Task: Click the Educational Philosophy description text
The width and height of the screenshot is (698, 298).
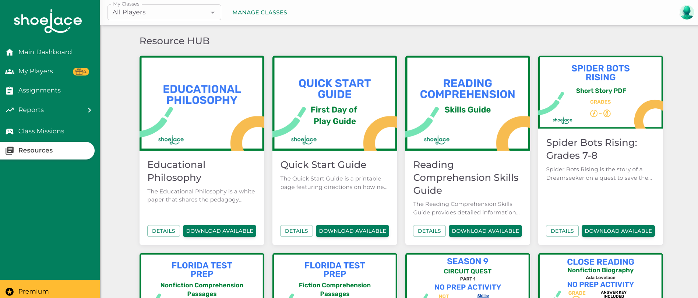Action: click(x=201, y=196)
